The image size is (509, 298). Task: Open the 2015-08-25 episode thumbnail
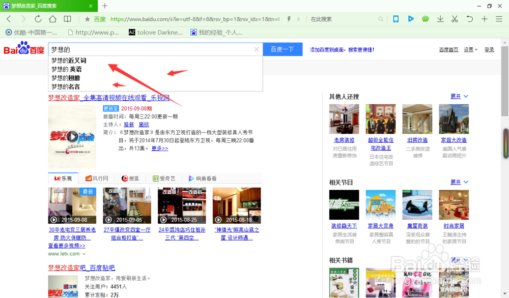coord(182,205)
